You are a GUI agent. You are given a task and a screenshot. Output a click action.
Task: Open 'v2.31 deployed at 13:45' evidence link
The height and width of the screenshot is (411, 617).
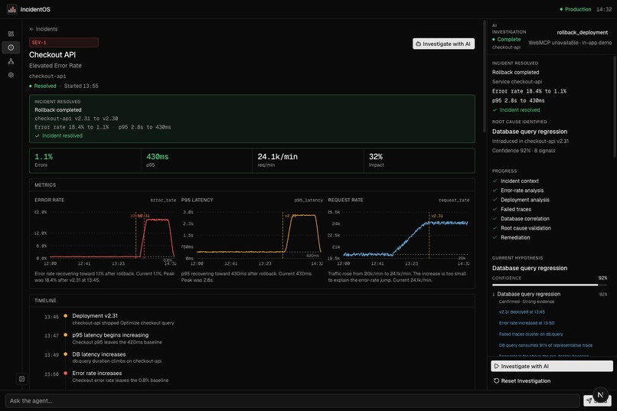coord(522,312)
